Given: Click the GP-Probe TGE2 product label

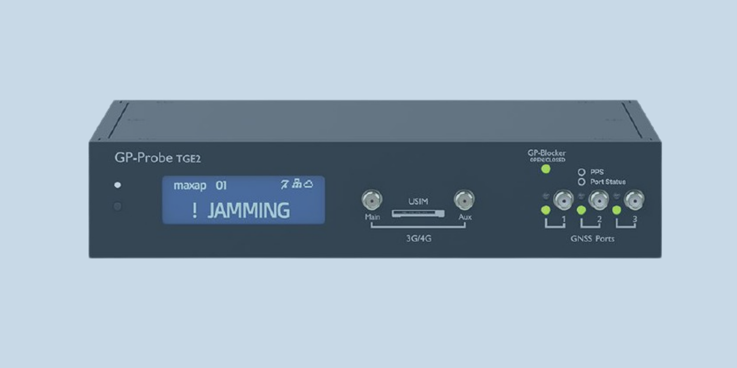Looking at the screenshot, I should 157,158.
